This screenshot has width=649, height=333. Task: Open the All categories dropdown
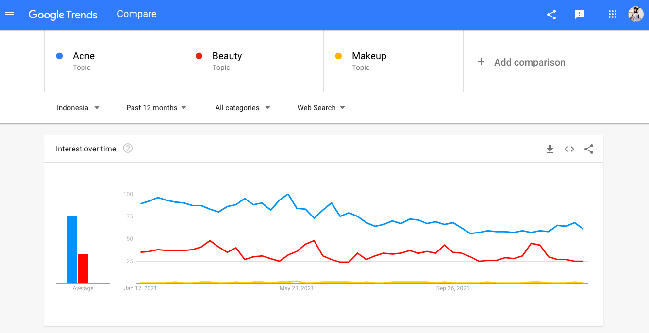[x=242, y=107]
